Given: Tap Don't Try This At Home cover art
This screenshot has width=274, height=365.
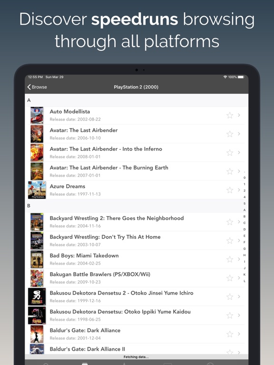Looking at the screenshot, I should click(37, 240).
